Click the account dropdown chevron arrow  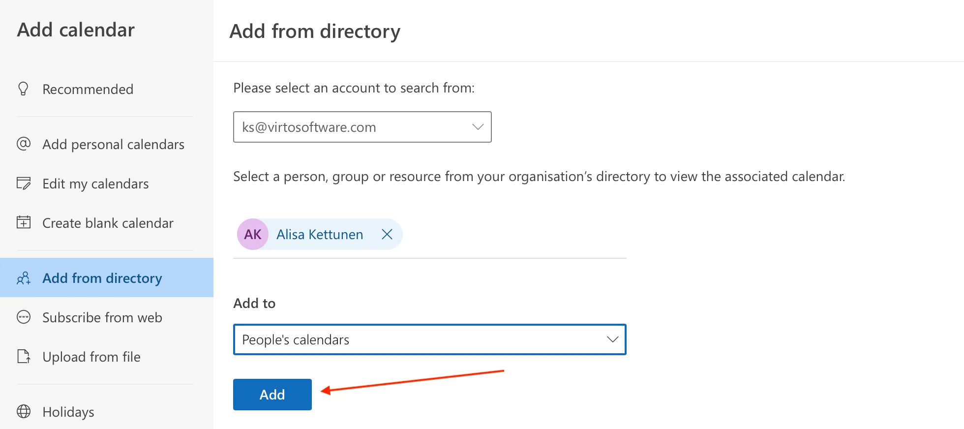point(478,127)
